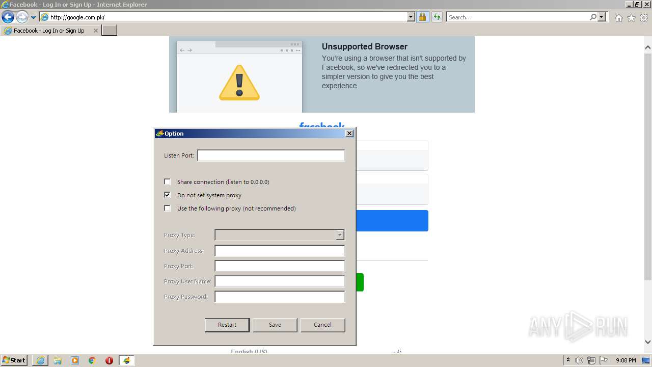The width and height of the screenshot is (652, 367).
Task: Open Favorites star icon
Action: click(632, 18)
